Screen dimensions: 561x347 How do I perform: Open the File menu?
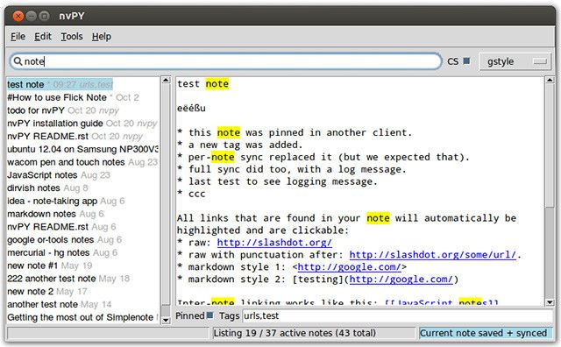coord(18,37)
